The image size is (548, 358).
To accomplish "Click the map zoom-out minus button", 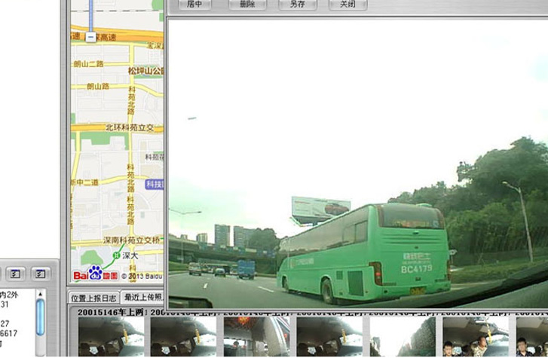I will point(90,37).
